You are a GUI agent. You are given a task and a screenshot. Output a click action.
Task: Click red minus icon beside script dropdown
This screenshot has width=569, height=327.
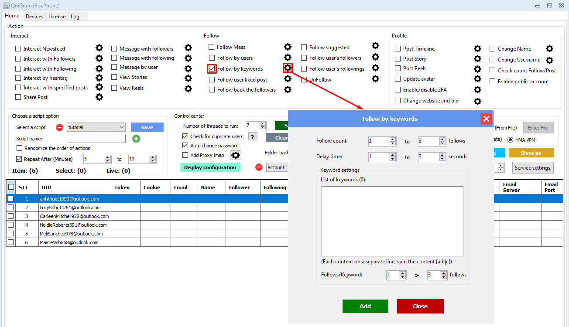[x=59, y=127]
